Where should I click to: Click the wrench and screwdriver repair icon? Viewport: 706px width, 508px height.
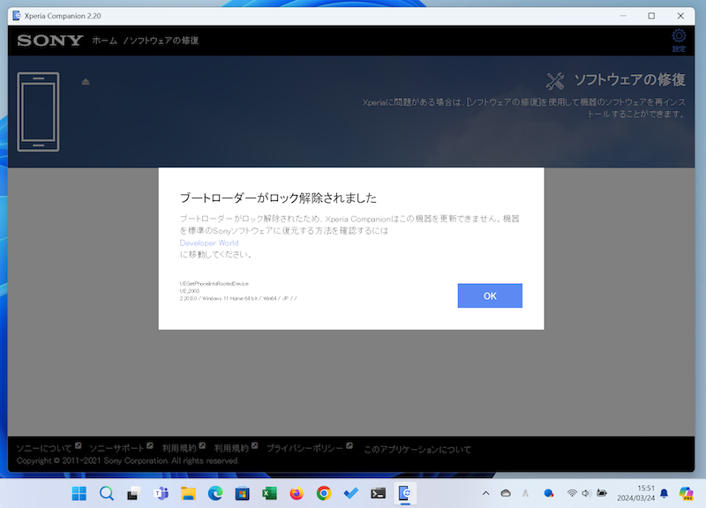555,81
